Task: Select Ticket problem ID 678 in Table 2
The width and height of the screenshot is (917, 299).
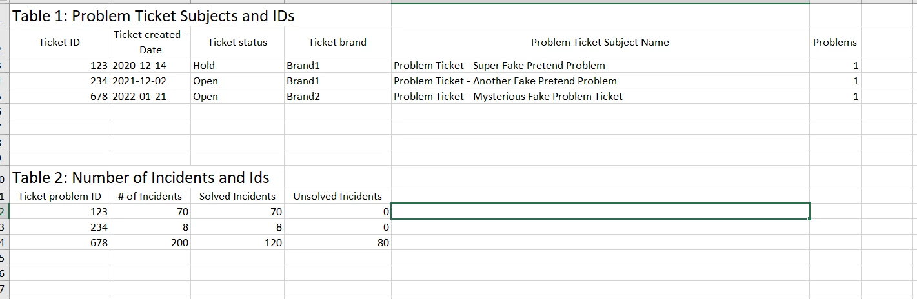Action: [59, 243]
